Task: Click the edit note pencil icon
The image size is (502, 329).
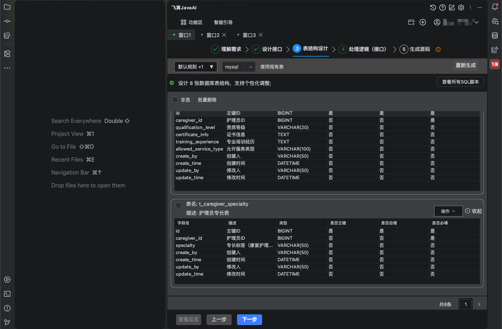Action: coord(452,7)
